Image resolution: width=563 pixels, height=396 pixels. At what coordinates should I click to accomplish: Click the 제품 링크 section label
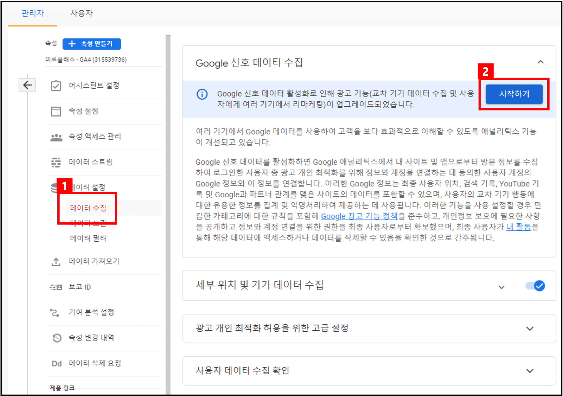click(62, 388)
